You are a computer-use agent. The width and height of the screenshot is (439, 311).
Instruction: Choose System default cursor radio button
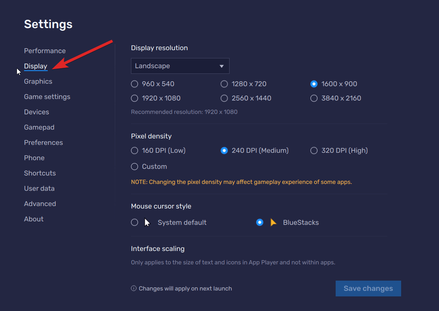point(135,222)
